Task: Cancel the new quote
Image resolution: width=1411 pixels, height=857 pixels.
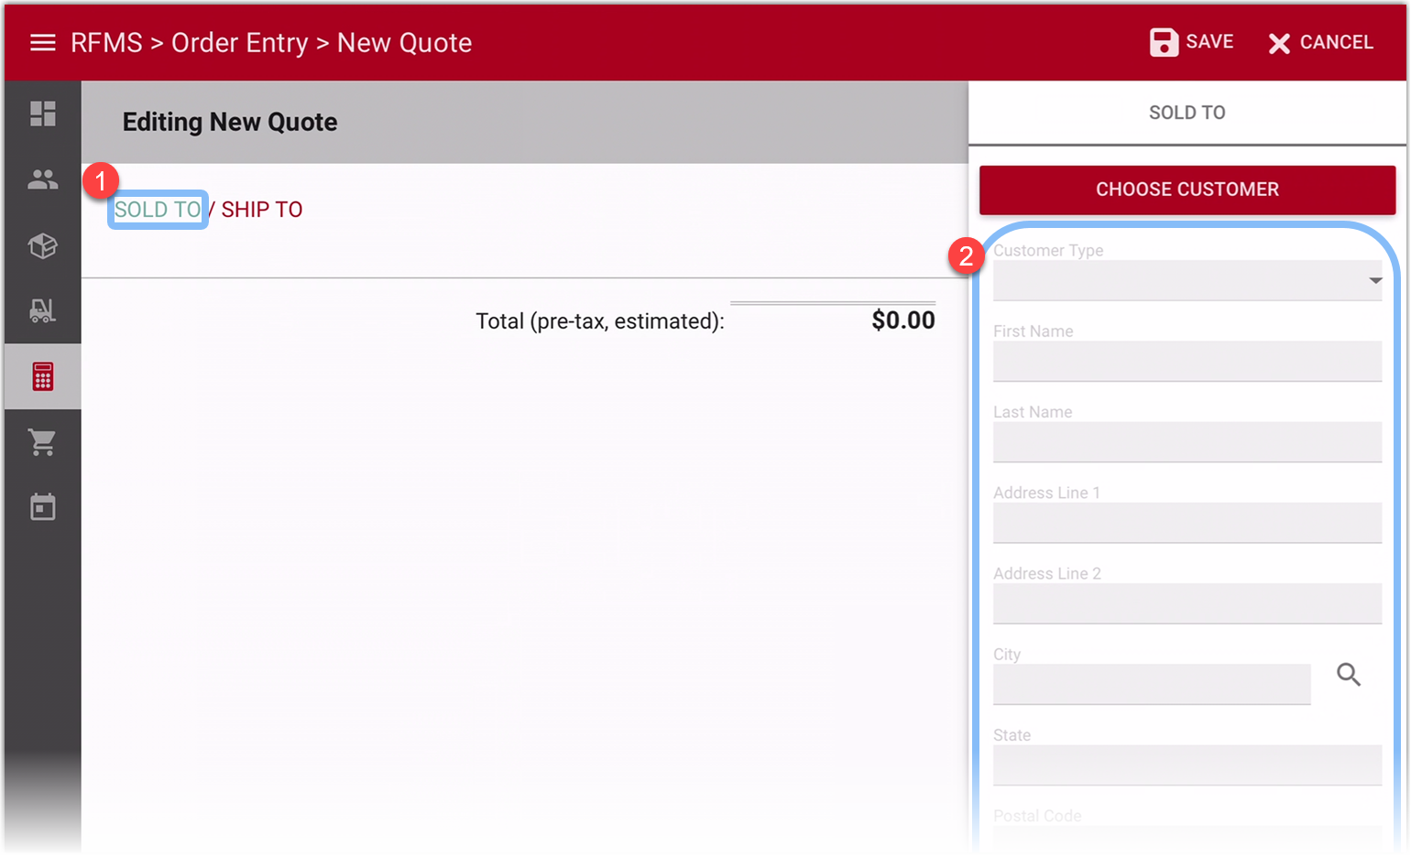Action: coord(1320,43)
